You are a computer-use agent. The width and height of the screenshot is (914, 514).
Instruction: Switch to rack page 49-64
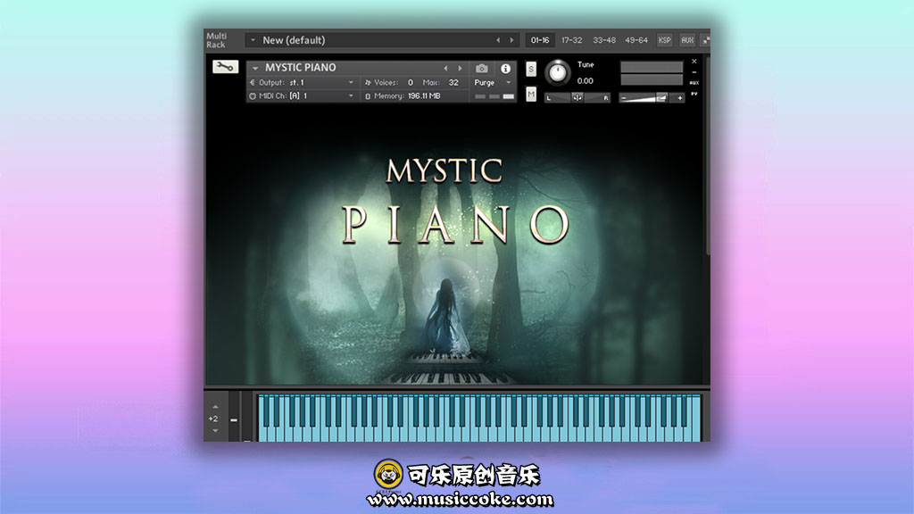pos(636,40)
